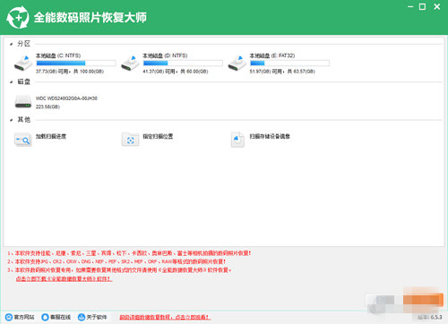The height and width of the screenshot is (324, 448).
Task: Click the 官方网站 label
Action: 24,317
